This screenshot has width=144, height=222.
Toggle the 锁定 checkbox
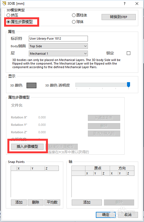coord(128,53)
